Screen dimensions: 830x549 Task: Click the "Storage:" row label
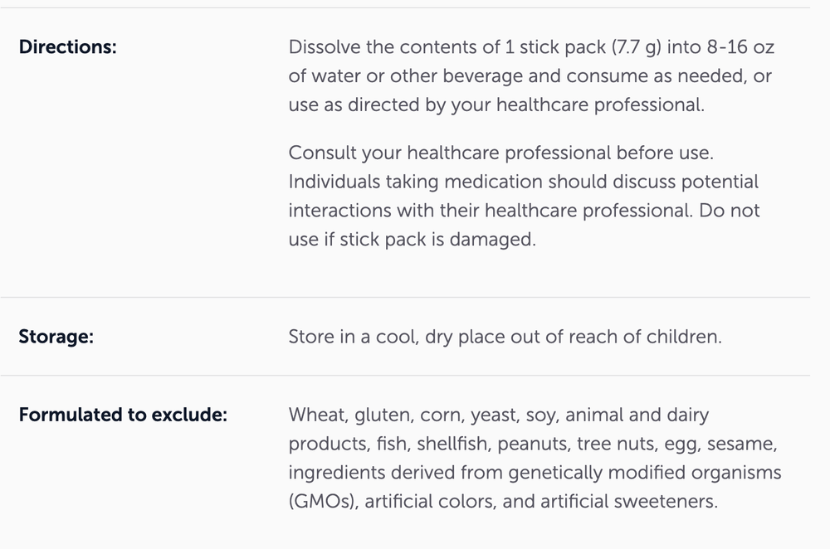56,337
